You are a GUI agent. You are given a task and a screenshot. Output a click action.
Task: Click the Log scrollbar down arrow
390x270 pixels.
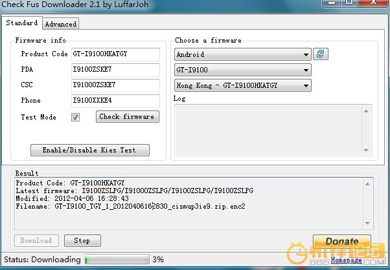click(367, 151)
